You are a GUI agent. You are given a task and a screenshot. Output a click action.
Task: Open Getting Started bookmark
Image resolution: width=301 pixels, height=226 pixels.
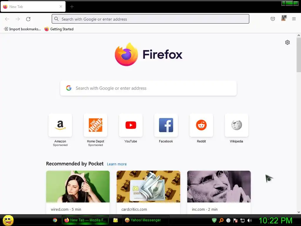(59, 29)
